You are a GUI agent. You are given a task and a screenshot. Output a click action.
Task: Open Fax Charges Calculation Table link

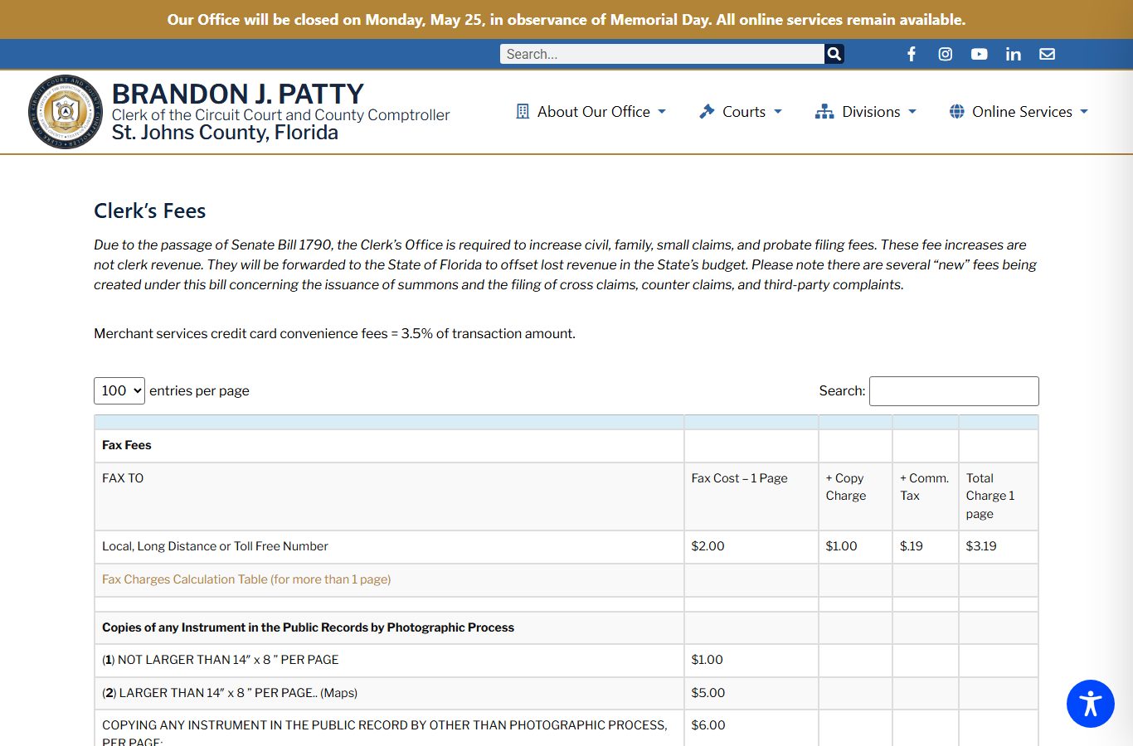click(x=246, y=579)
